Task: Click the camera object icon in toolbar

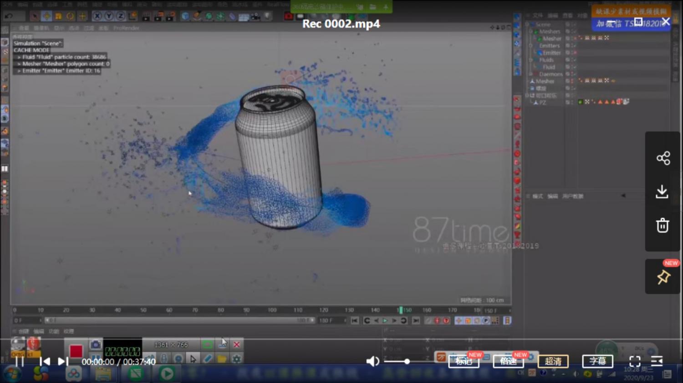Action: tap(256, 16)
